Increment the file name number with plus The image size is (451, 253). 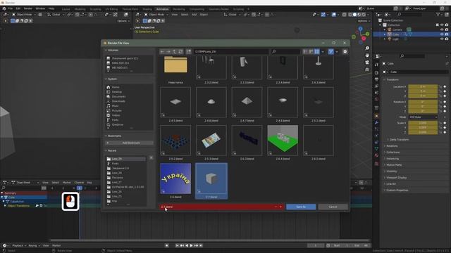coord(280,207)
